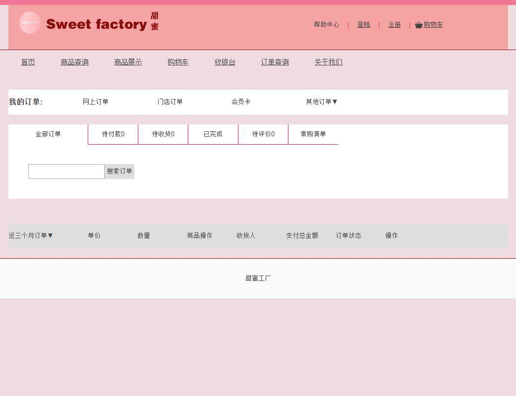Open 商品查询 navigation link
The height and width of the screenshot is (396, 516).
pyautogui.click(x=74, y=62)
